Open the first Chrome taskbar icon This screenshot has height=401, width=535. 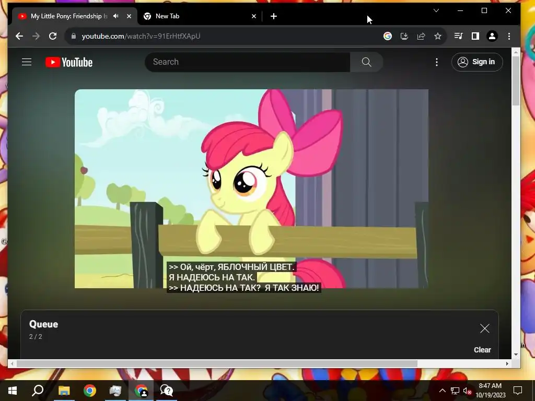point(90,391)
